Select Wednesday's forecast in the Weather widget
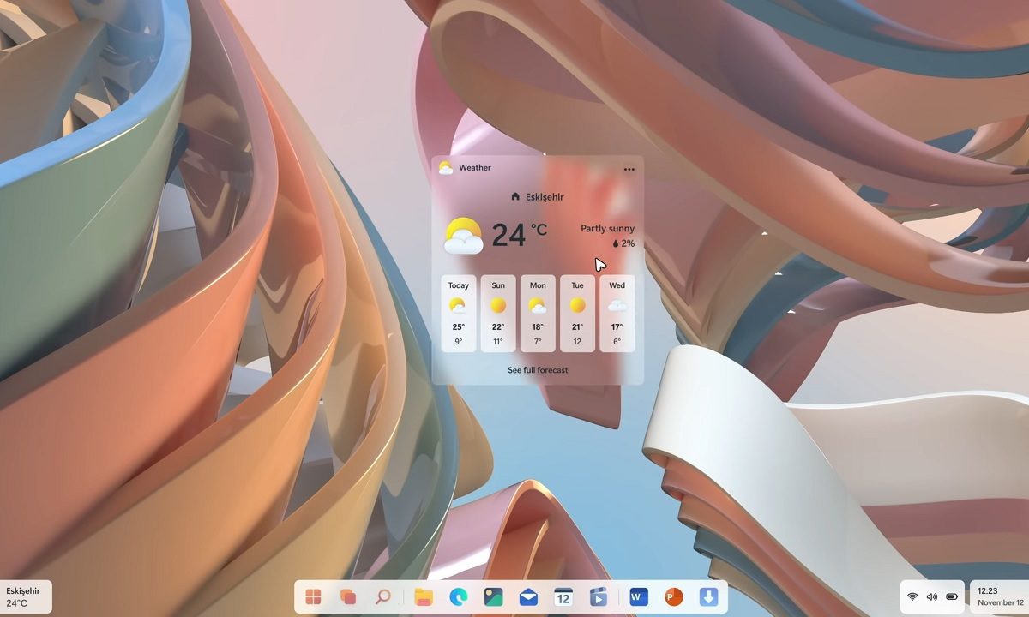This screenshot has height=617, width=1029. click(x=617, y=313)
